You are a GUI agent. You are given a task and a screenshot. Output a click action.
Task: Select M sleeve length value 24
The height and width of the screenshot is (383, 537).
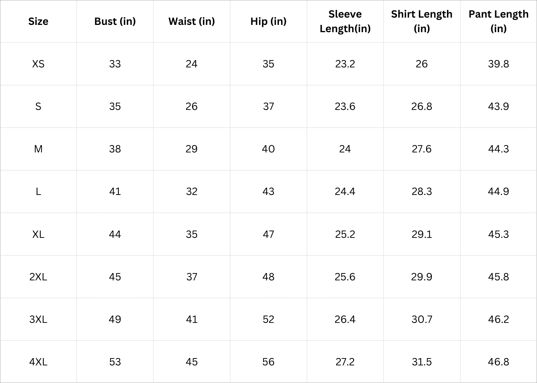(345, 149)
